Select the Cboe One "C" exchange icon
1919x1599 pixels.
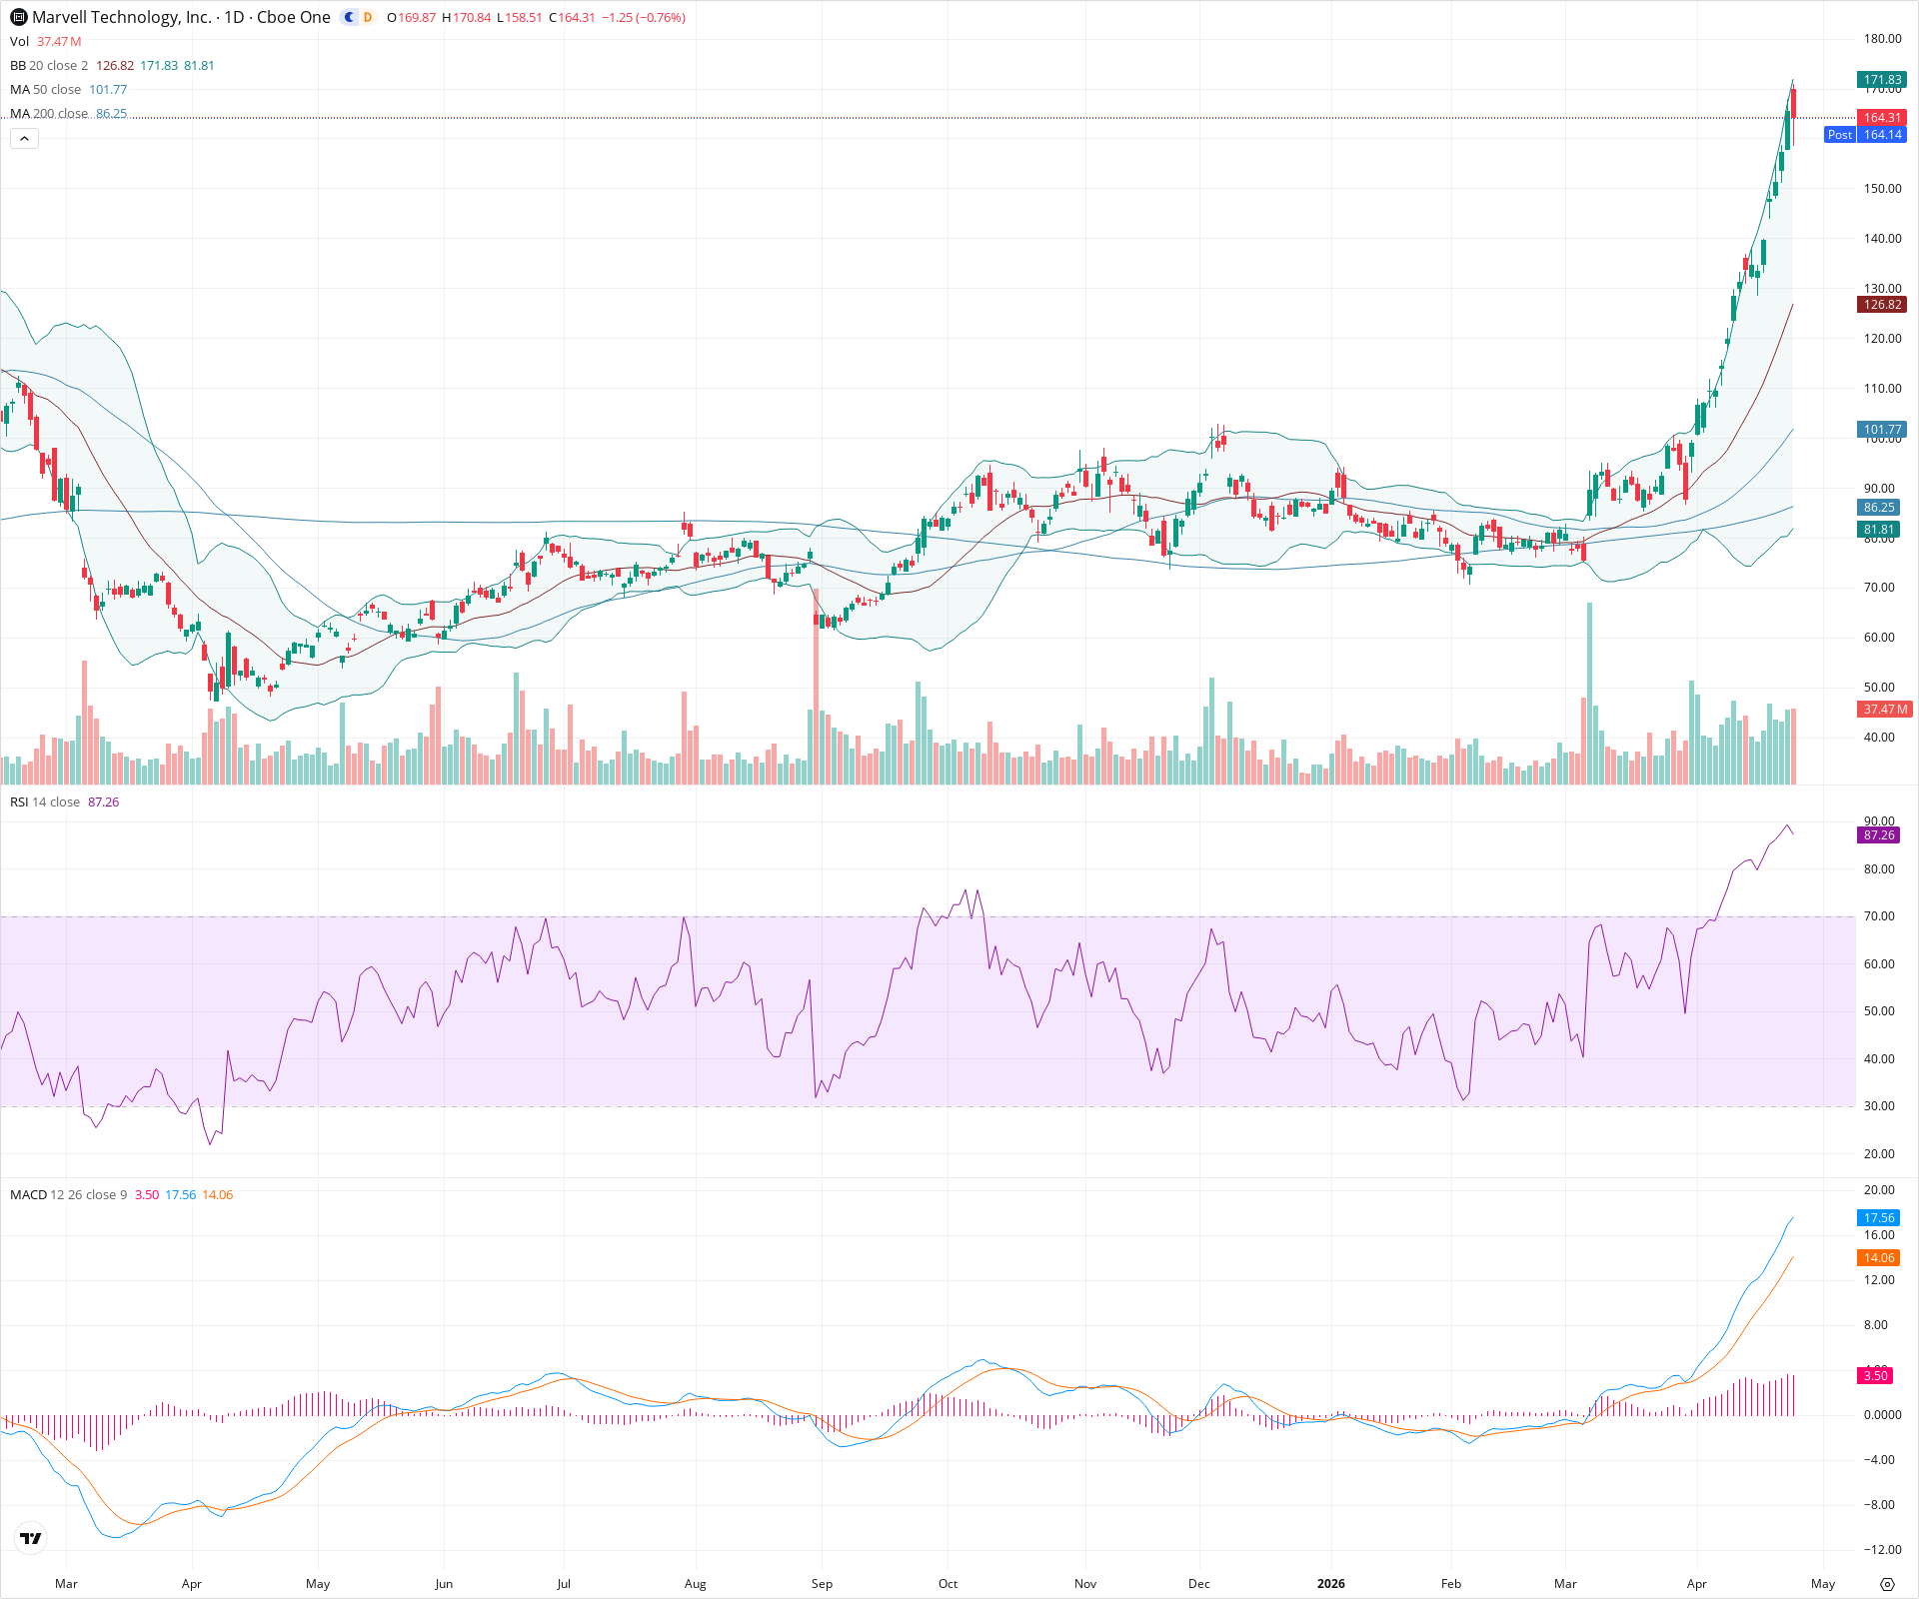[347, 17]
